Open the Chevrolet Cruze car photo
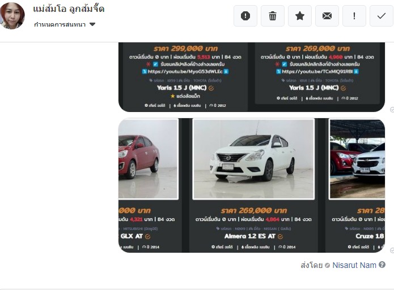The width and height of the screenshot is (394, 290). click(x=357, y=159)
